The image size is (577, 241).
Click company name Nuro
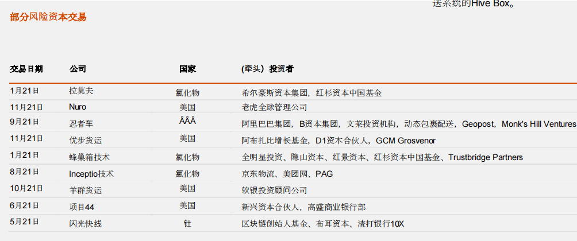(x=78, y=107)
